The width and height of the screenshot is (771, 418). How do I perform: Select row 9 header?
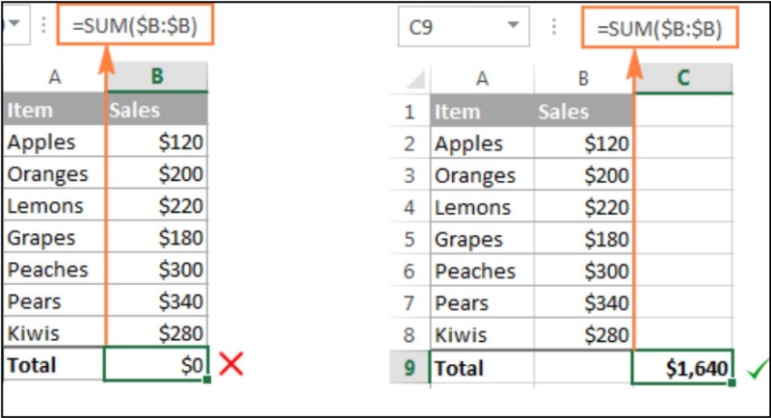point(410,368)
